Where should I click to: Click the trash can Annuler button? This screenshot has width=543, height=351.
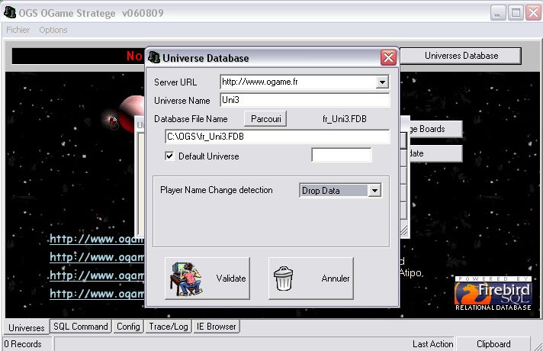click(x=310, y=279)
